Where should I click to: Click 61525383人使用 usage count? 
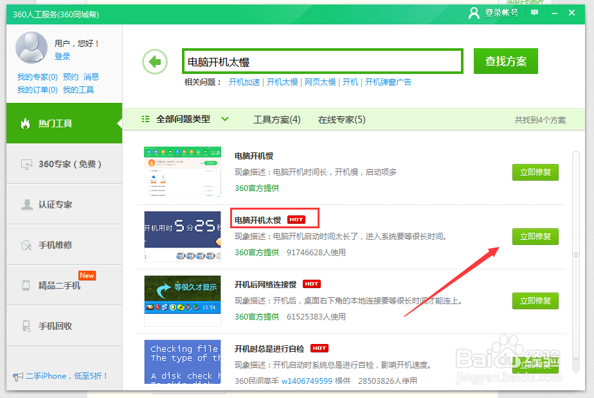click(x=316, y=317)
